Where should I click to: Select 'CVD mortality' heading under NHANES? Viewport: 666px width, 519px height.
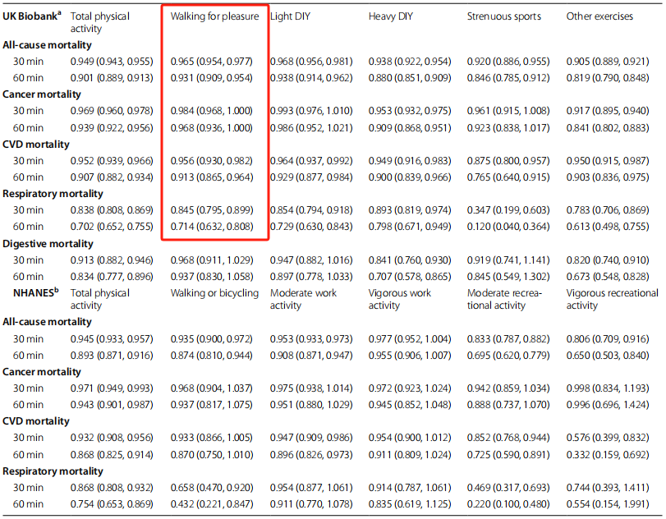[36, 421]
